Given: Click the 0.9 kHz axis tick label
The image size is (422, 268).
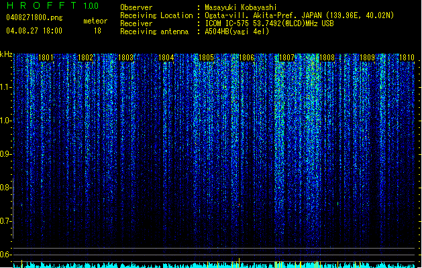Looking at the screenshot, I should (x=5, y=154).
